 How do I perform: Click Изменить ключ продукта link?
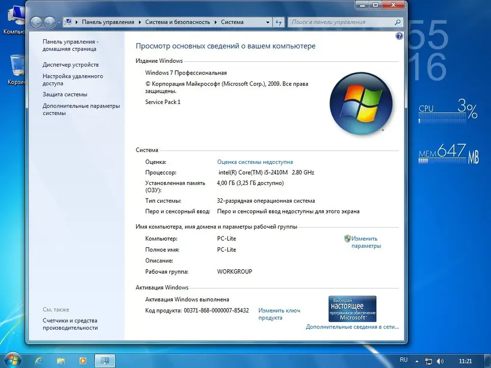pos(279,314)
